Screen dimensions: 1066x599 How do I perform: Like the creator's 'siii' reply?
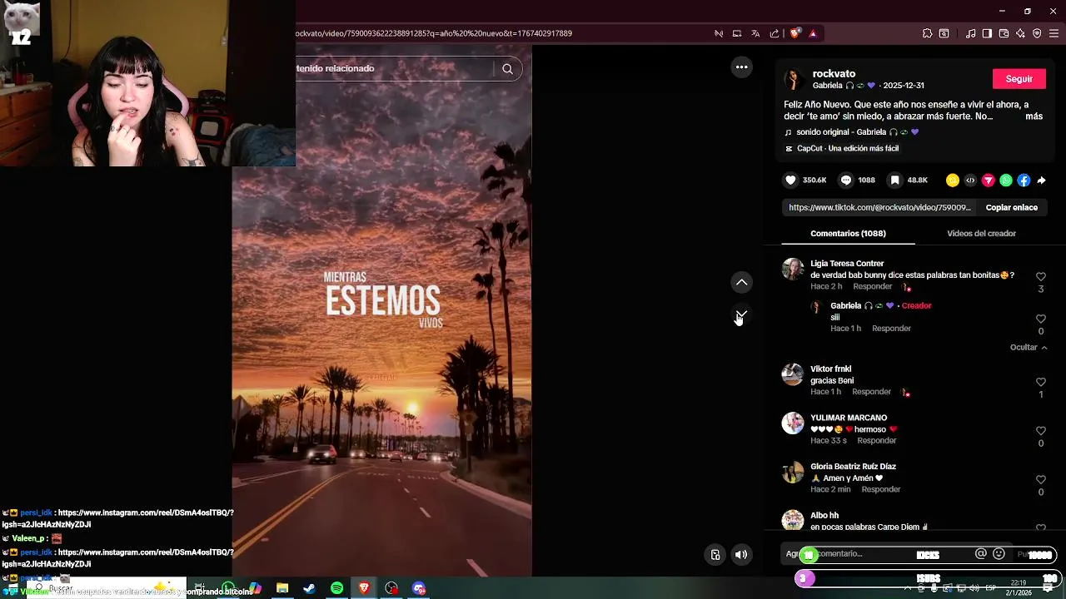1040,319
